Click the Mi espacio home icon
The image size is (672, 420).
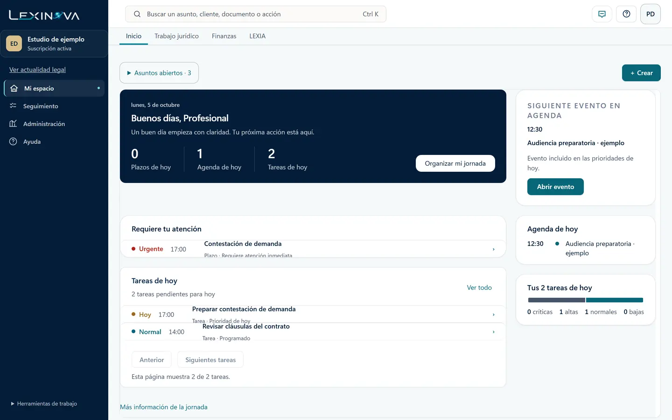click(x=14, y=88)
